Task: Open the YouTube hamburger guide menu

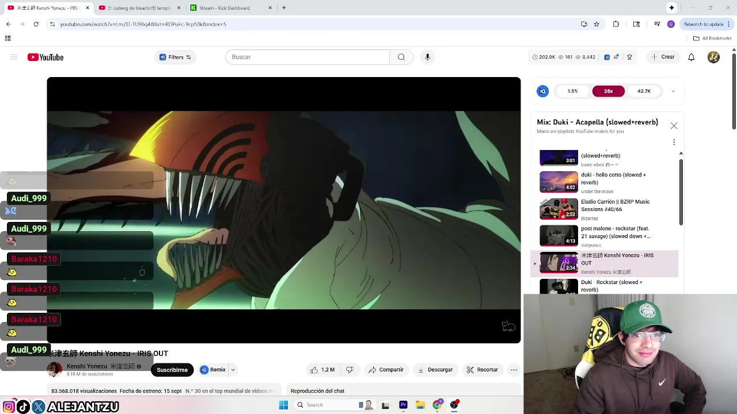Action: (14, 57)
